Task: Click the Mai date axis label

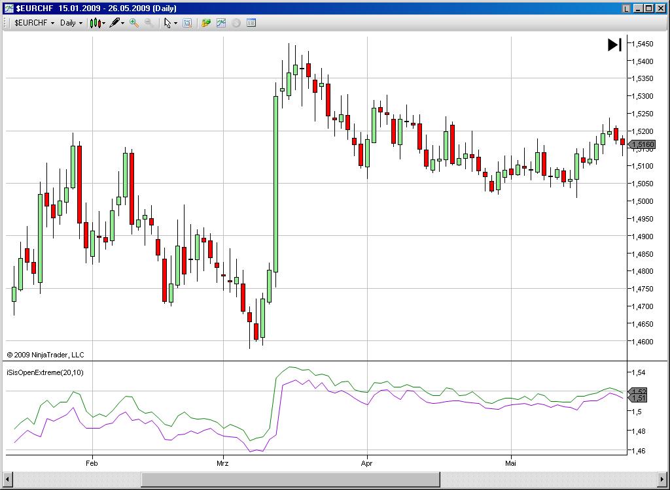Action: coord(510,463)
